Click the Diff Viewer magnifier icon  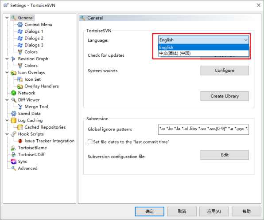tap(13, 100)
